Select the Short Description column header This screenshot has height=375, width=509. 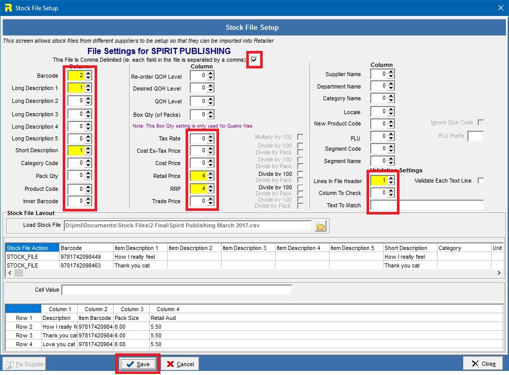pyautogui.click(x=409, y=248)
